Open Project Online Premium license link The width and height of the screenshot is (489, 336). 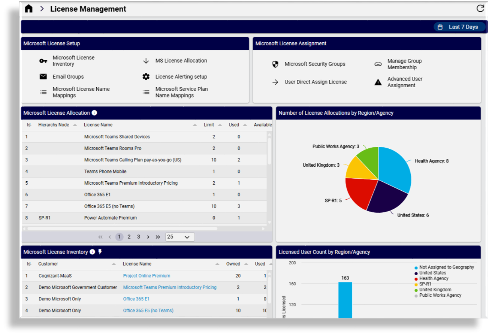pos(147,276)
